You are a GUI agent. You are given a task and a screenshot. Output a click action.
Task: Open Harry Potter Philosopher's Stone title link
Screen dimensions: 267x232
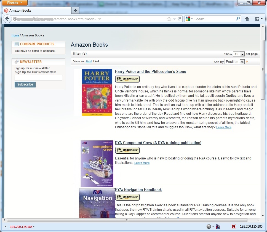[x=151, y=71]
